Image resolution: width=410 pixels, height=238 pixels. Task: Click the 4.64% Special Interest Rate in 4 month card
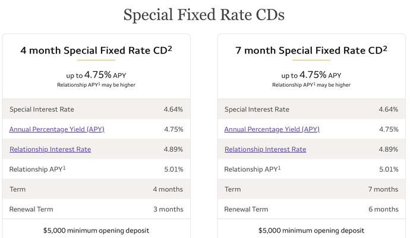[174, 109]
